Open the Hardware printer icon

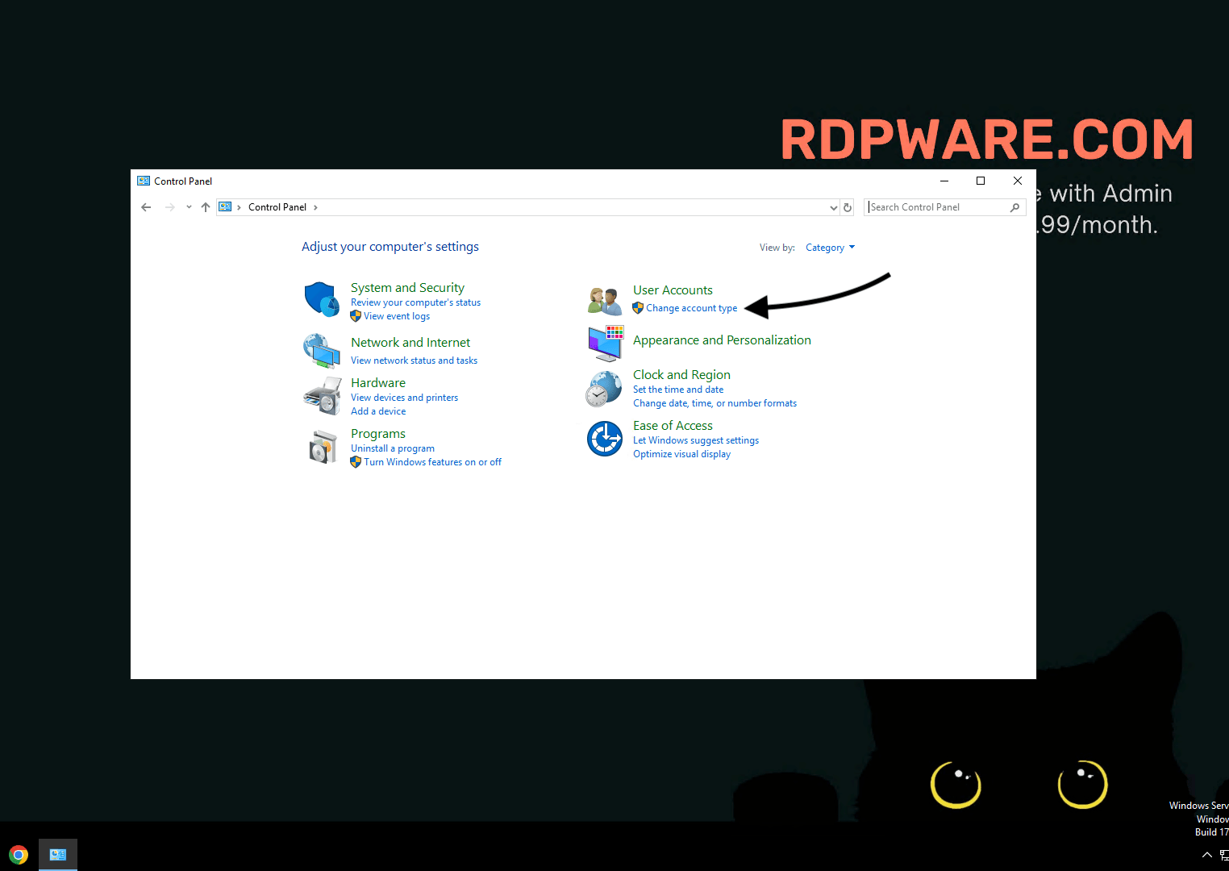point(323,396)
